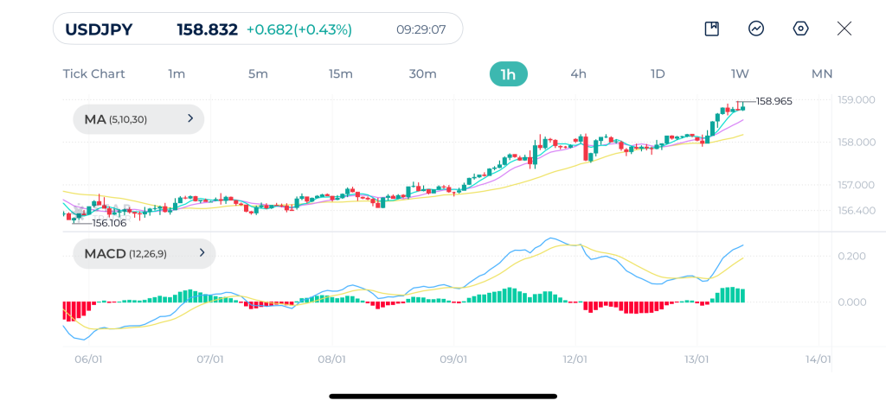This screenshot has width=886, height=407.
Task: Select the 5m timeframe
Action: (x=258, y=74)
